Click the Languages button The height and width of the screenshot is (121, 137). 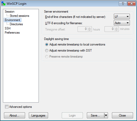click(38, 115)
